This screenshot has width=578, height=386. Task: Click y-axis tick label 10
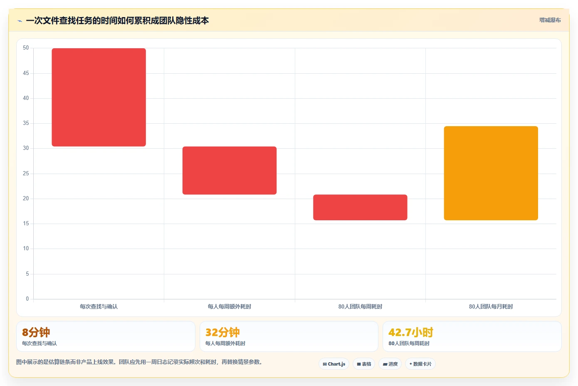click(26, 249)
